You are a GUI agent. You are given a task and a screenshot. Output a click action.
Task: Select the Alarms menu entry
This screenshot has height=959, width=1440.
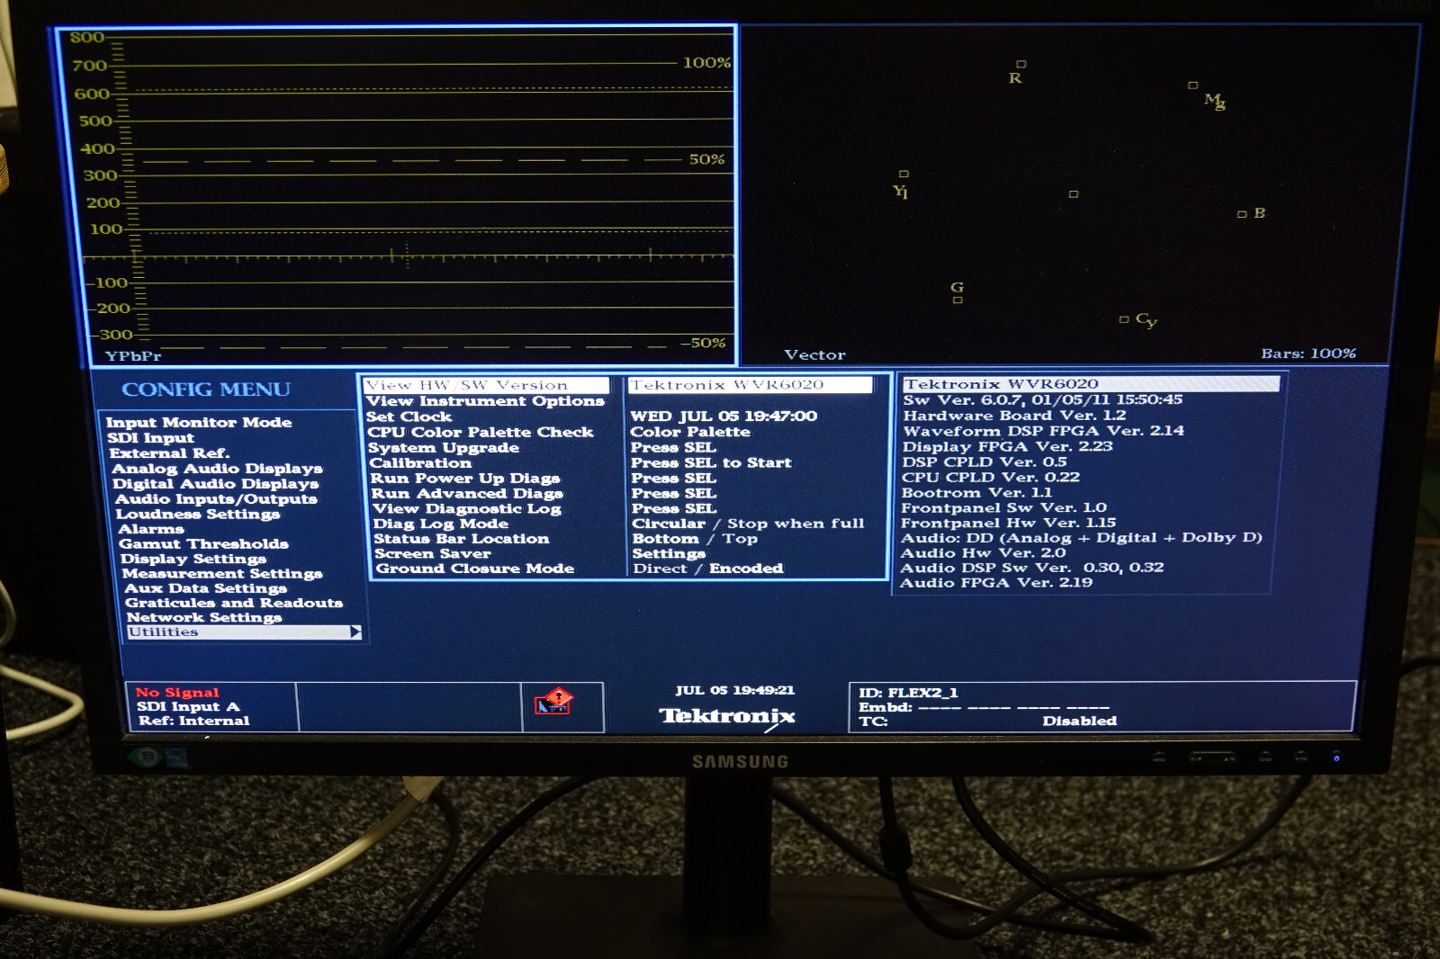point(151,529)
